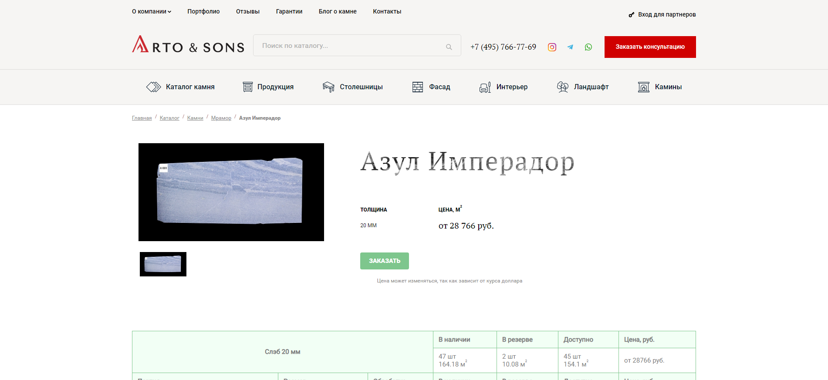Expand the О компании dropdown
Image resolution: width=828 pixels, height=380 pixels.
click(x=152, y=12)
